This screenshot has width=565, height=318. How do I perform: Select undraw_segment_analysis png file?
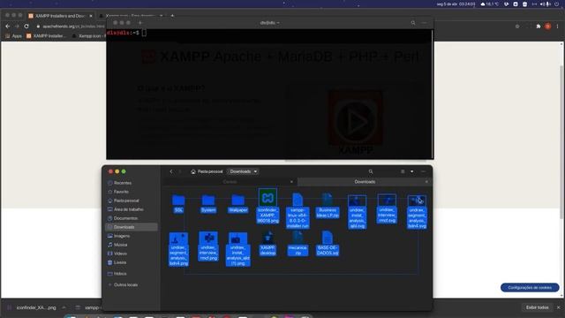178,249
